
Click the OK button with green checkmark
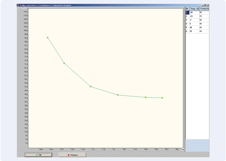(x=38, y=155)
